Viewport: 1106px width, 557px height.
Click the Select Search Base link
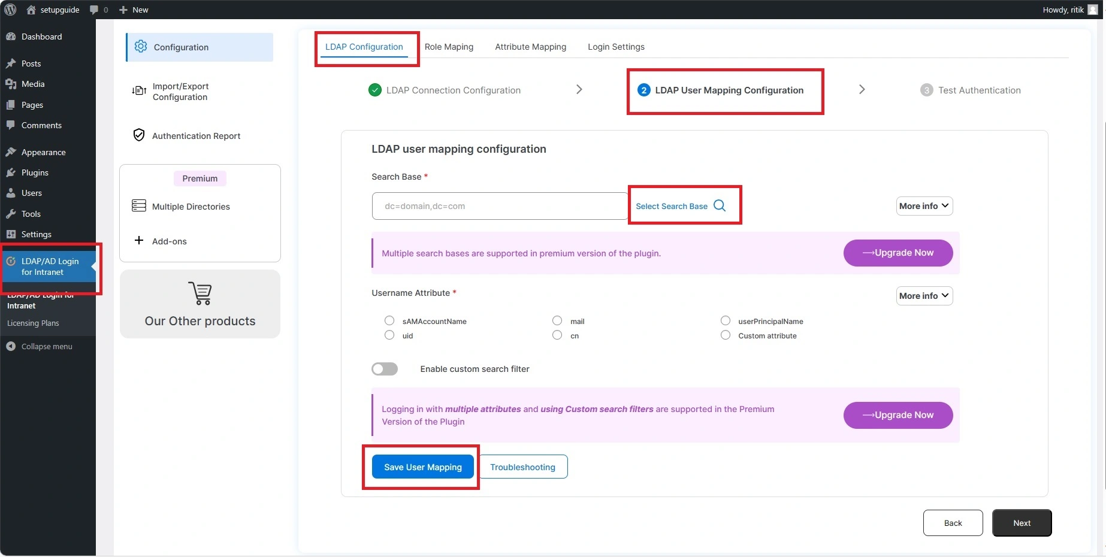click(672, 206)
